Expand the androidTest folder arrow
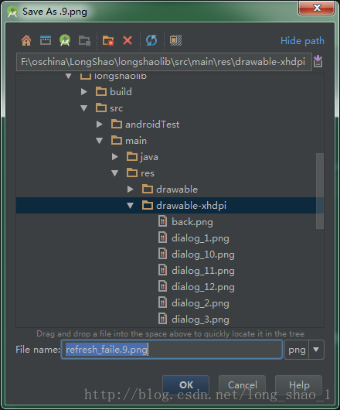The height and width of the screenshot is (410, 340). pos(100,125)
